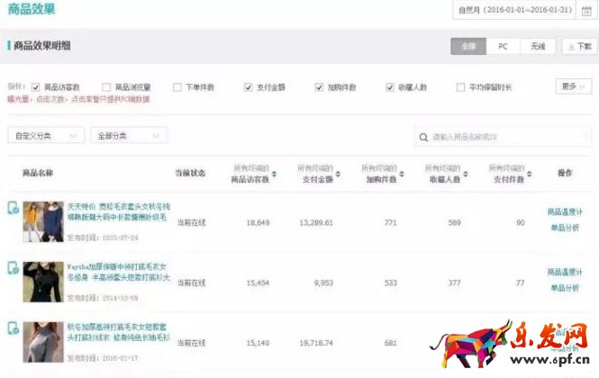Enable the 商品浏览量 checkbox

pyautogui.click(x=106, y=87)
